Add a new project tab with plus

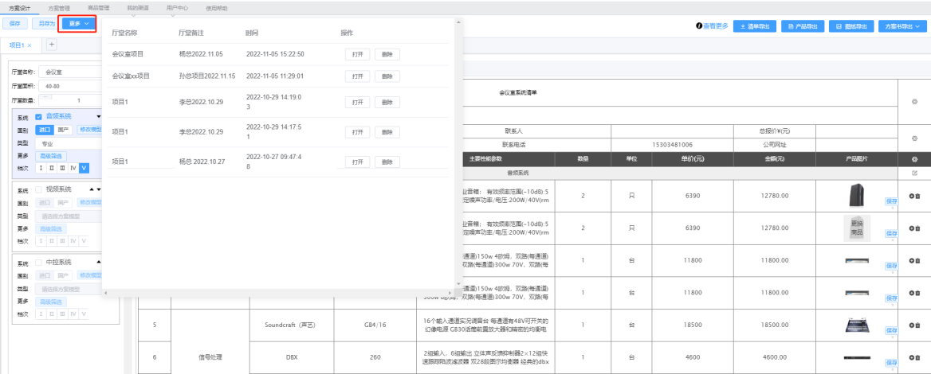51,45
